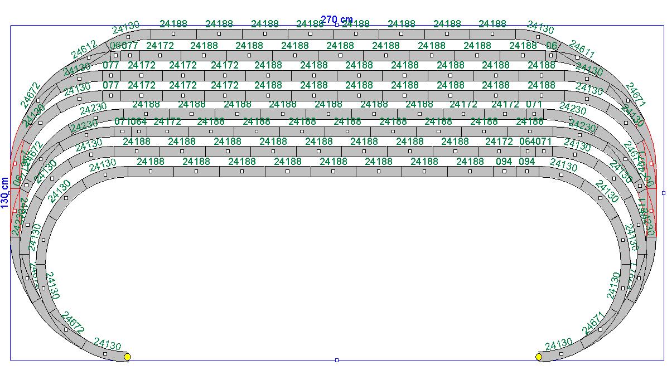Select the 130 cm height dimension label

click(x=5, y=192)
